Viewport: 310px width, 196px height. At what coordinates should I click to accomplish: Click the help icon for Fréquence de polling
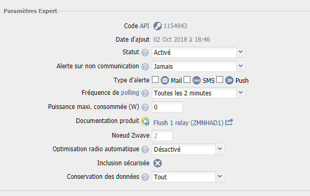[x=145, y=93]
